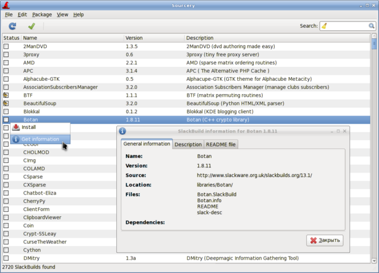Open the Package menu
This screenshot has height=273, width=379.
pos(42,14)
